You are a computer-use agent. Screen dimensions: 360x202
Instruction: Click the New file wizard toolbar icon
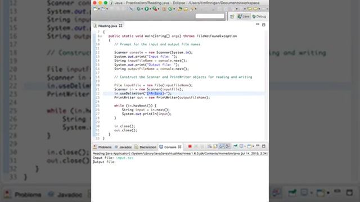click(x=95, y=9)
